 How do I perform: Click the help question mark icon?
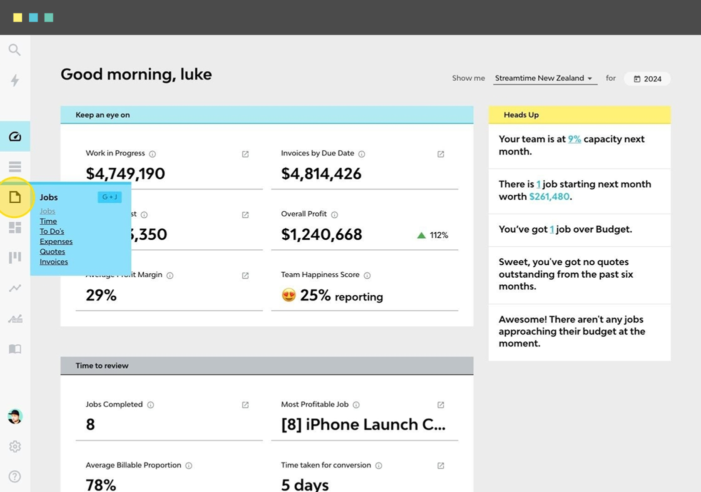14,476
